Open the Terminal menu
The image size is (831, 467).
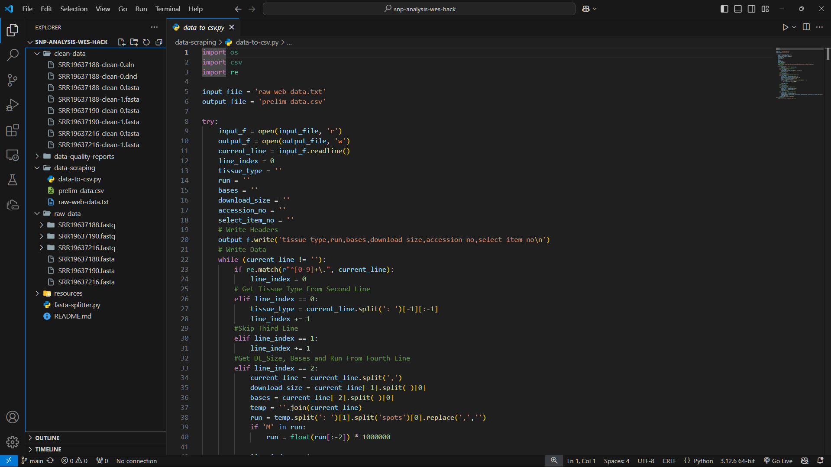point(168,9)
